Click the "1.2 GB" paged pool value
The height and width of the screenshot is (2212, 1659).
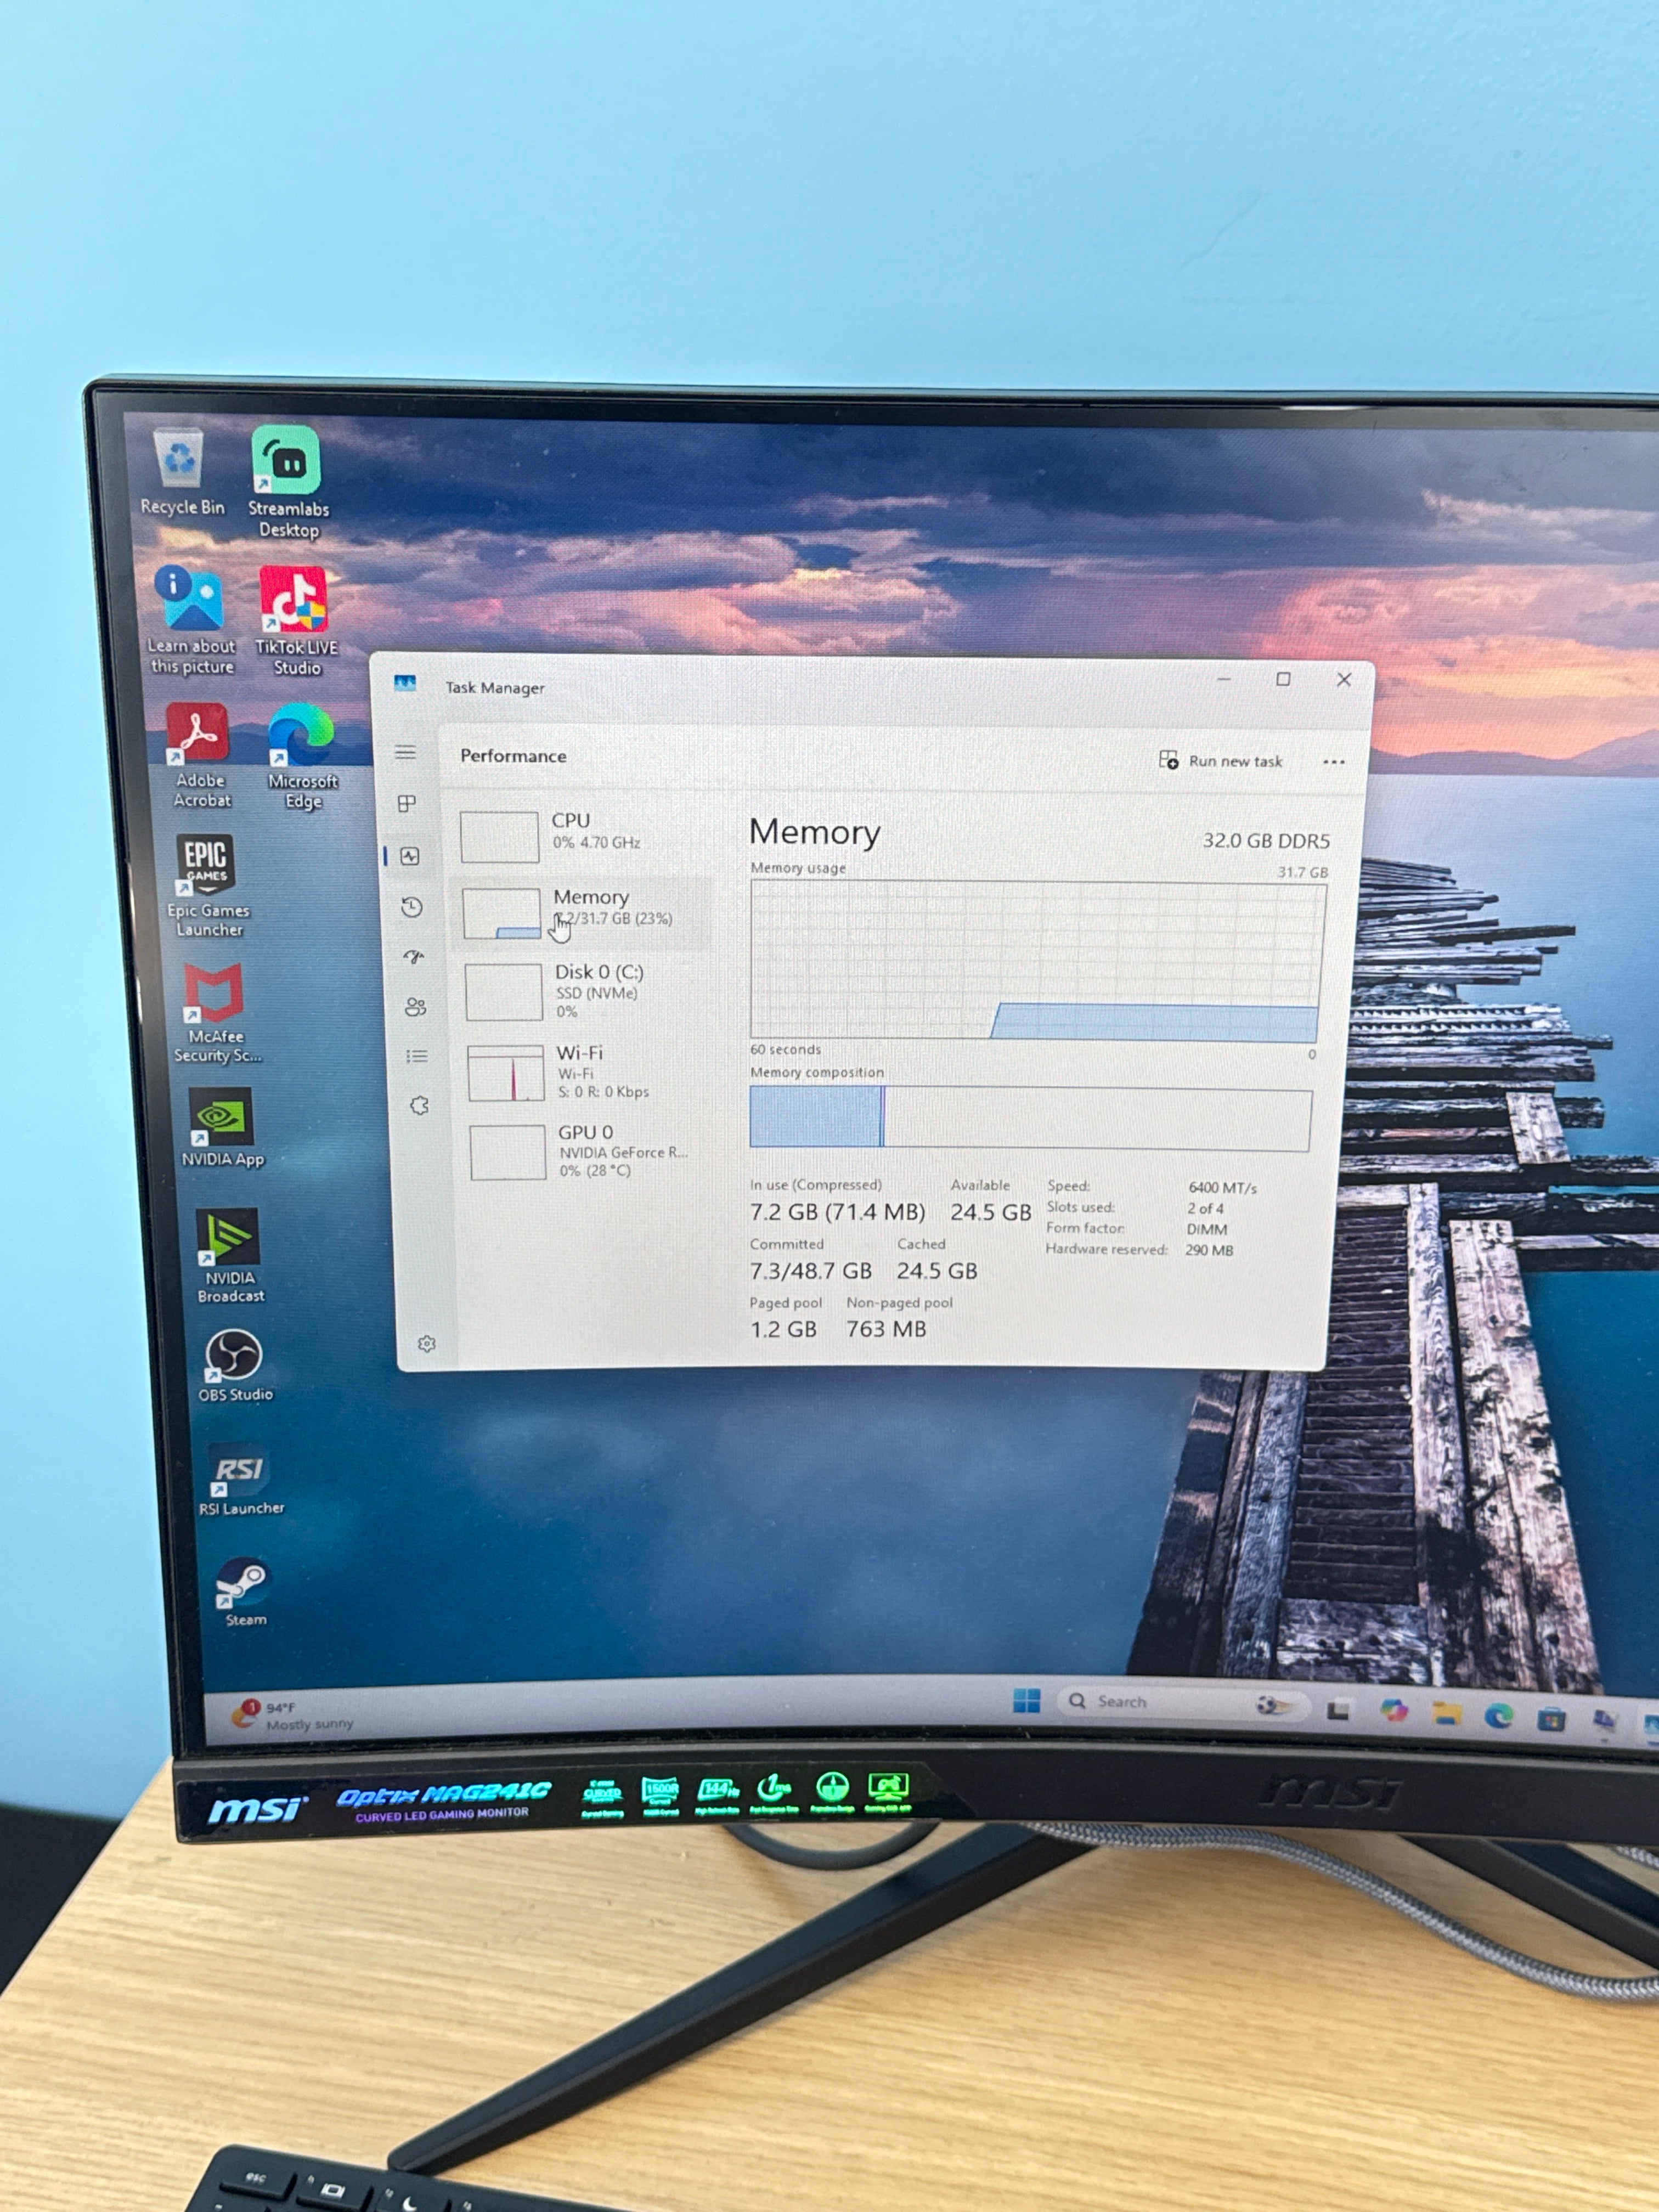pyautogui.click(x=783, y=1329)
